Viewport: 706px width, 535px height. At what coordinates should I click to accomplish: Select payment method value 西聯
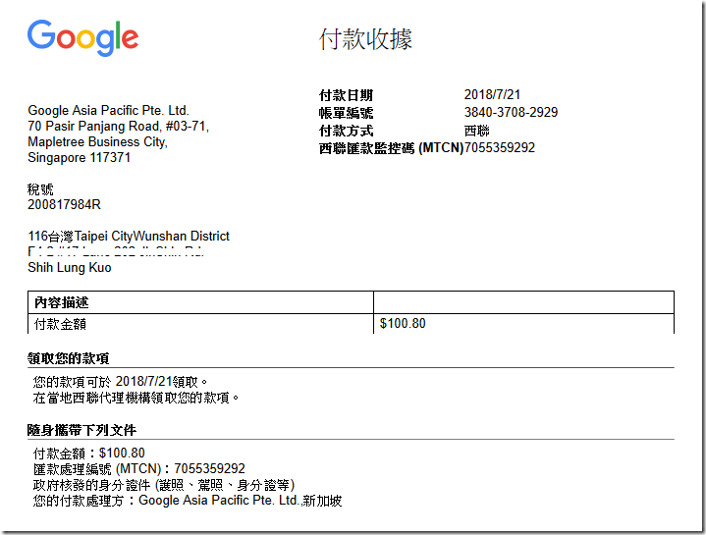point(477,131)
